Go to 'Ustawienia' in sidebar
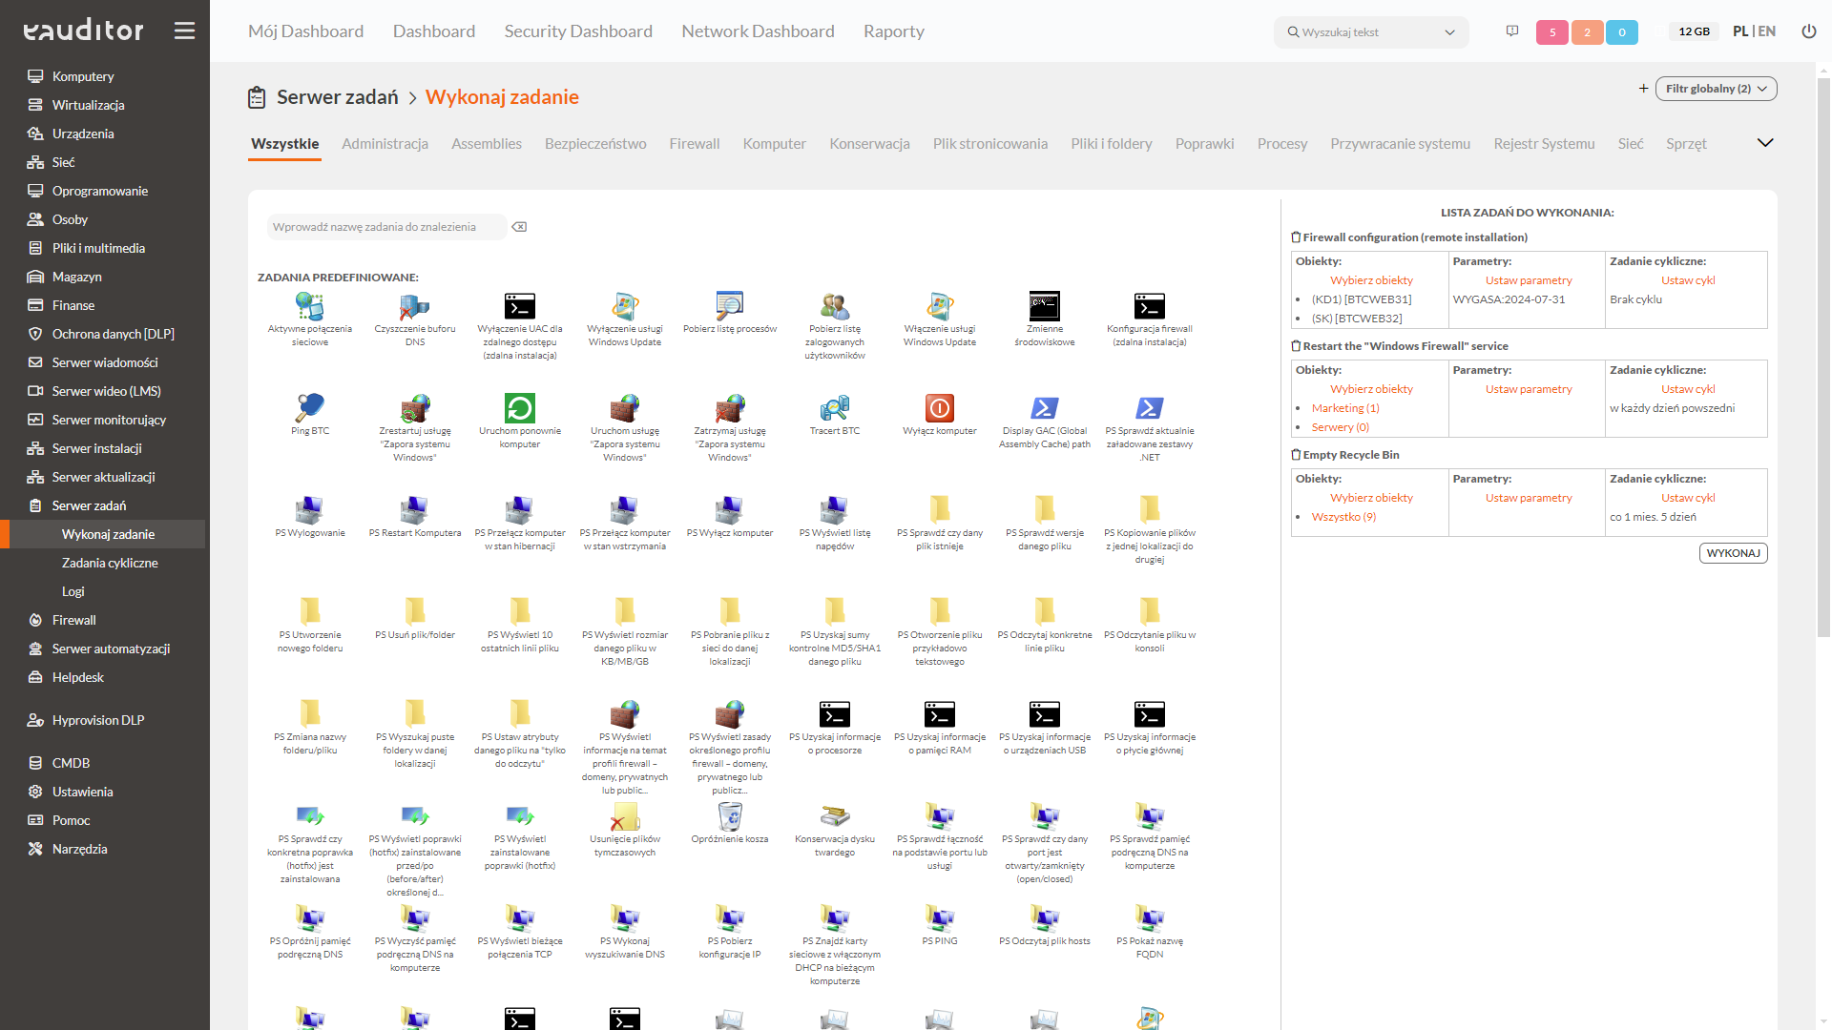Image resolution: width=1832 pixels, height=1030 pixels. coord(82,792)
